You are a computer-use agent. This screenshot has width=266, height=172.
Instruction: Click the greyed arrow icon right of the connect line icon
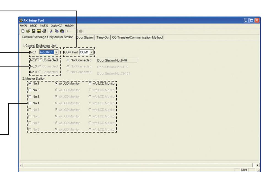coord(74,31)
